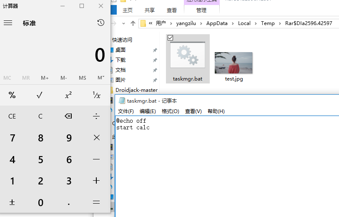Select 图片 in the quick access pane

click(121, 80)
